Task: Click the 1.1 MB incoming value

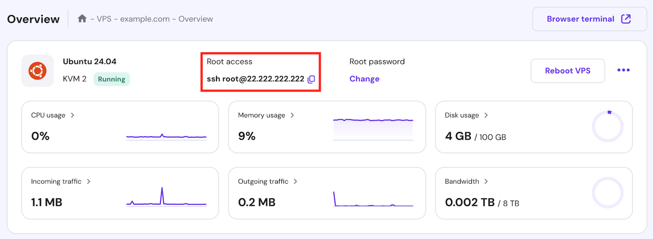Action: [x=47, y=203]
